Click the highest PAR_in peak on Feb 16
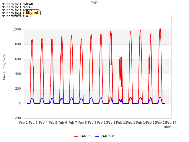This screenshot has height=142, width=189. (160, 29)
